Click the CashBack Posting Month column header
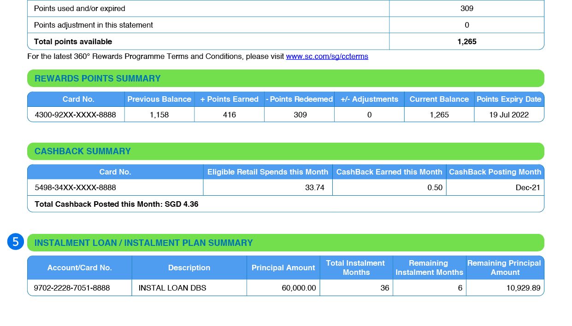 click(495, 172)
